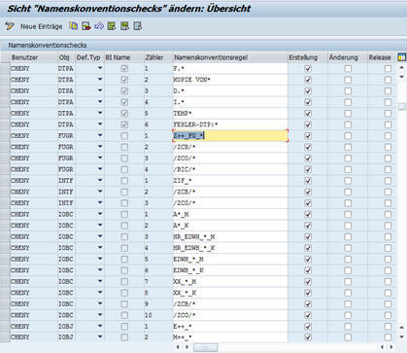Click Zähler cell showing 10

[158, 315]
